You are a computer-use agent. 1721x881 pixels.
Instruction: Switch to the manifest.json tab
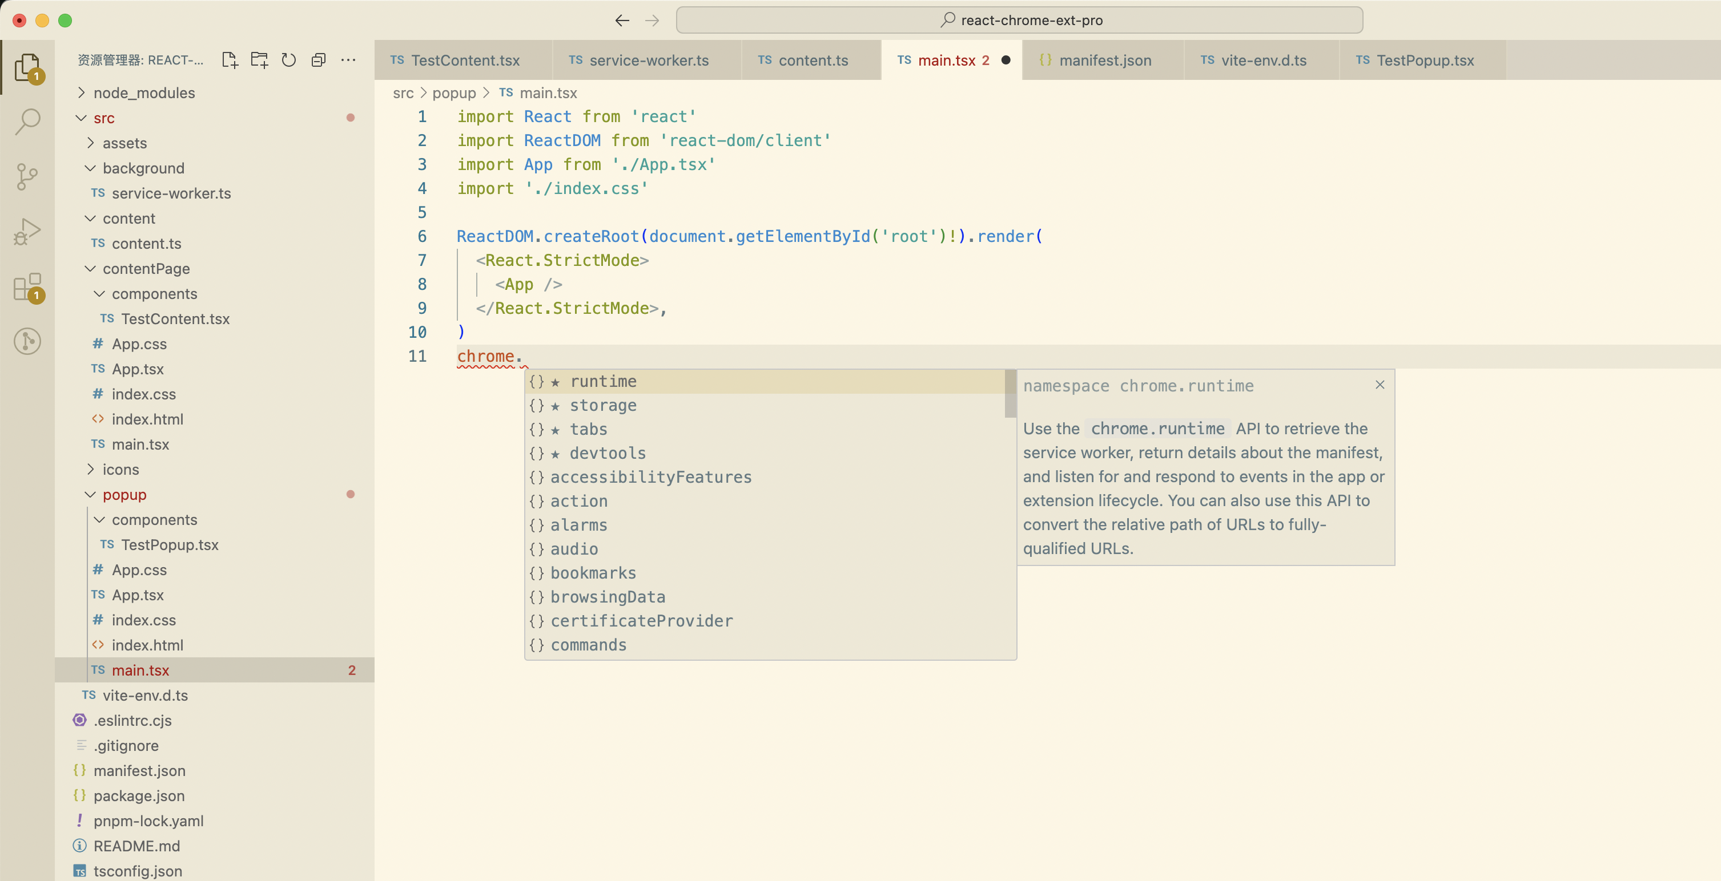pos(1104,60)
